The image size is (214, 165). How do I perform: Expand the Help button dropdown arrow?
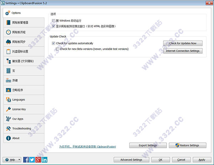click(x=19, y=160)
